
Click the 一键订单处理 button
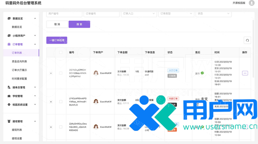57,40
